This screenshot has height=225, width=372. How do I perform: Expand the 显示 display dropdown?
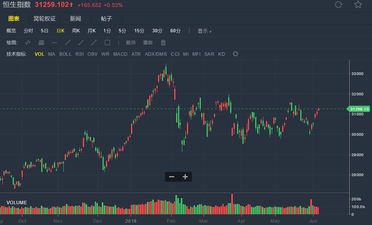click(x=204, y=31)
